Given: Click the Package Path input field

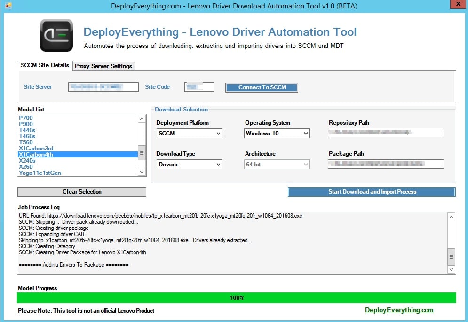Looking at the screenshot, I should 386,164.
